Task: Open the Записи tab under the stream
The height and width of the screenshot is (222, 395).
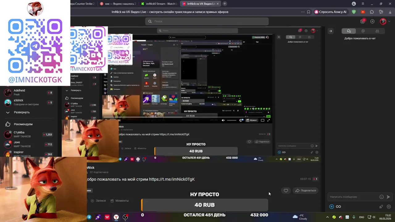Action: coord(98,201)
